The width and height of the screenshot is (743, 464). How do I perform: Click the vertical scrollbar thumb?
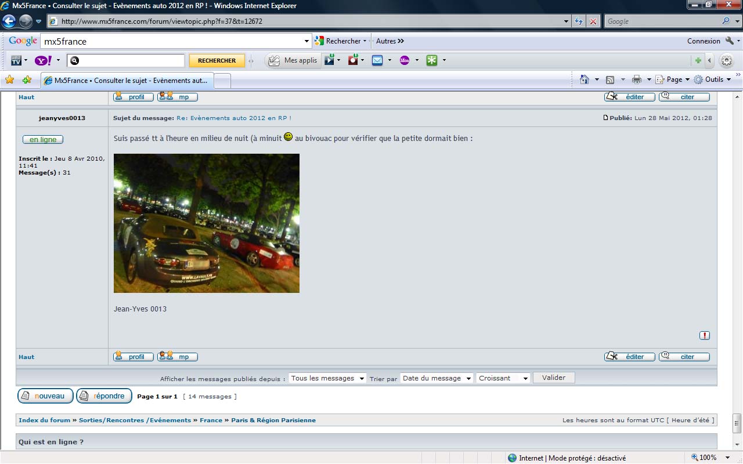point(737,423)
